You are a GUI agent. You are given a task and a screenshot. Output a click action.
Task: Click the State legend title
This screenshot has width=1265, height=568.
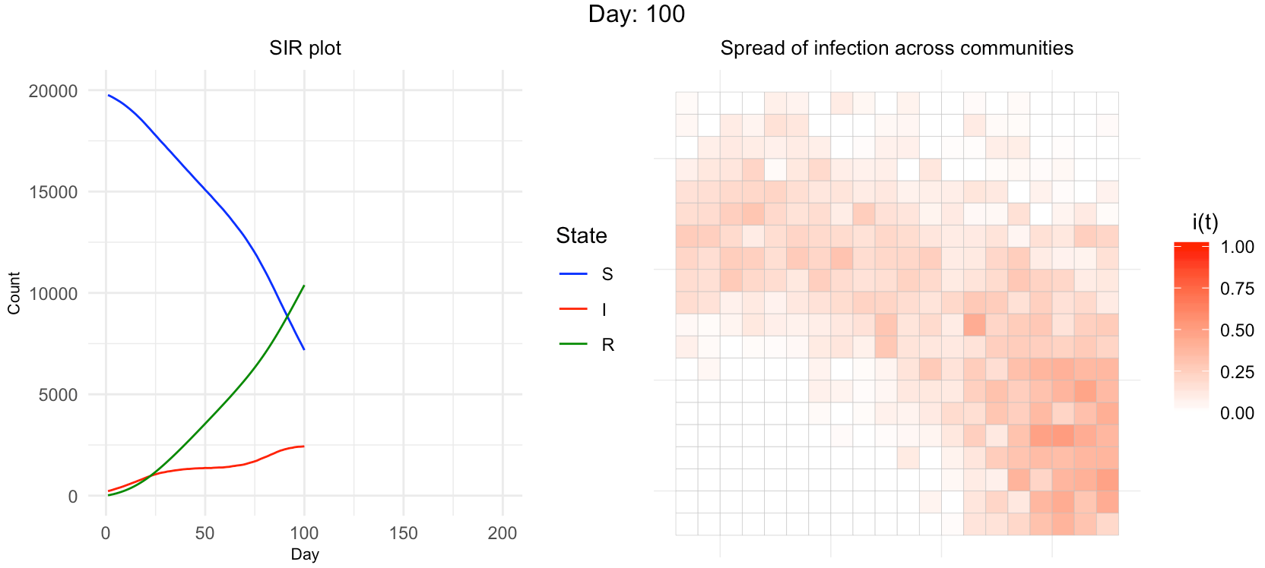point(581,235)
